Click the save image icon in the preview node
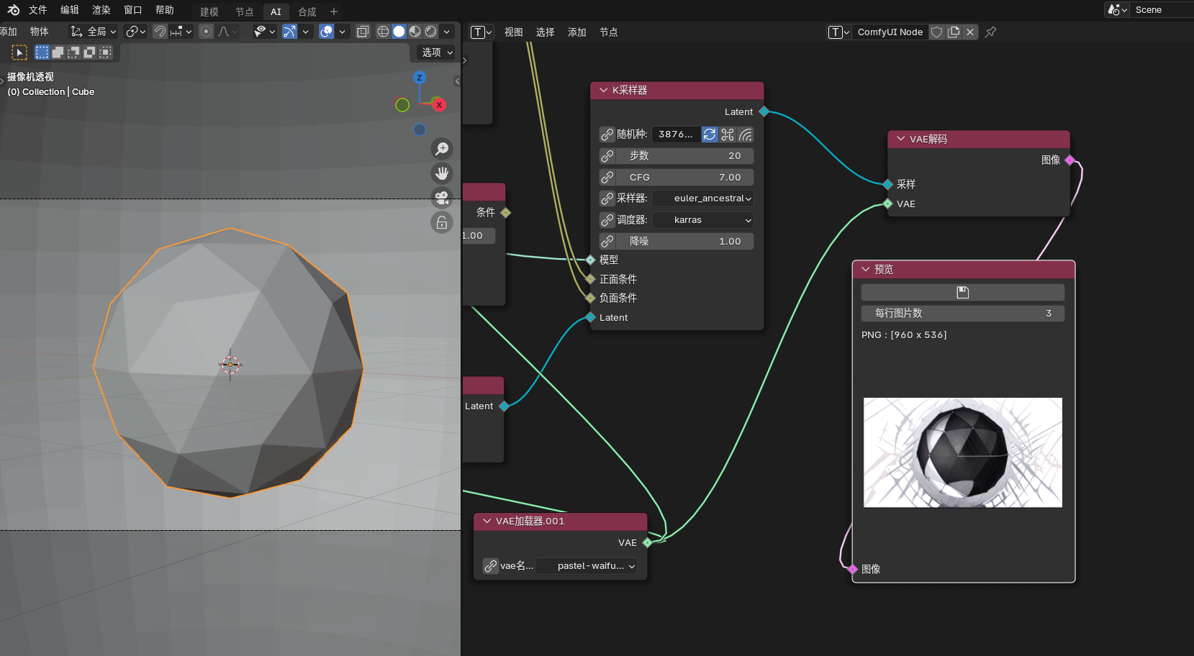The height and width of the screenshot is (656, 1194). [x=962, y=292]
